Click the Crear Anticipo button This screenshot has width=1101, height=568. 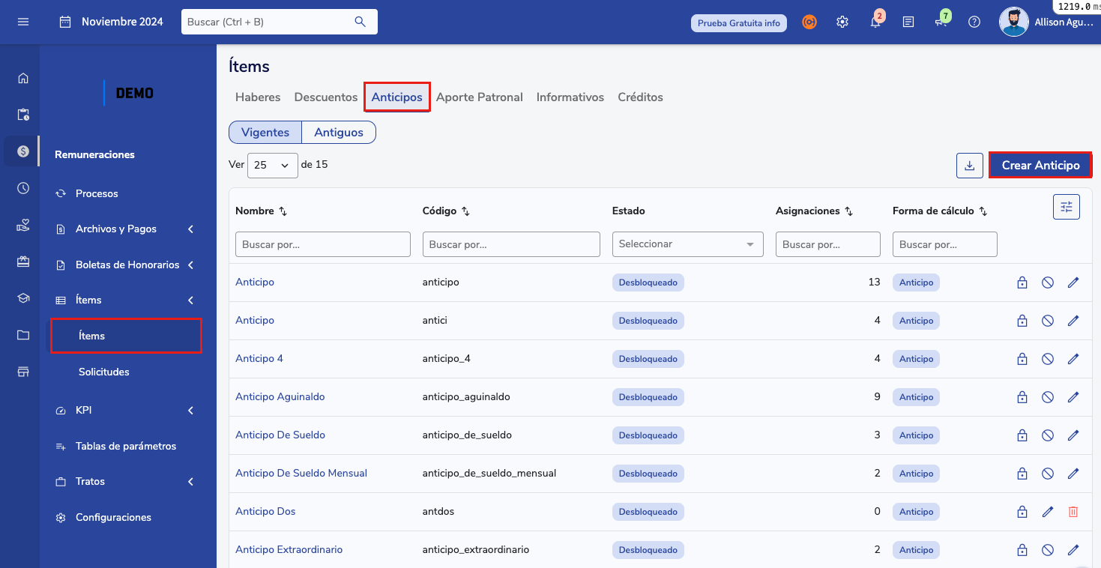point(1040,166)
